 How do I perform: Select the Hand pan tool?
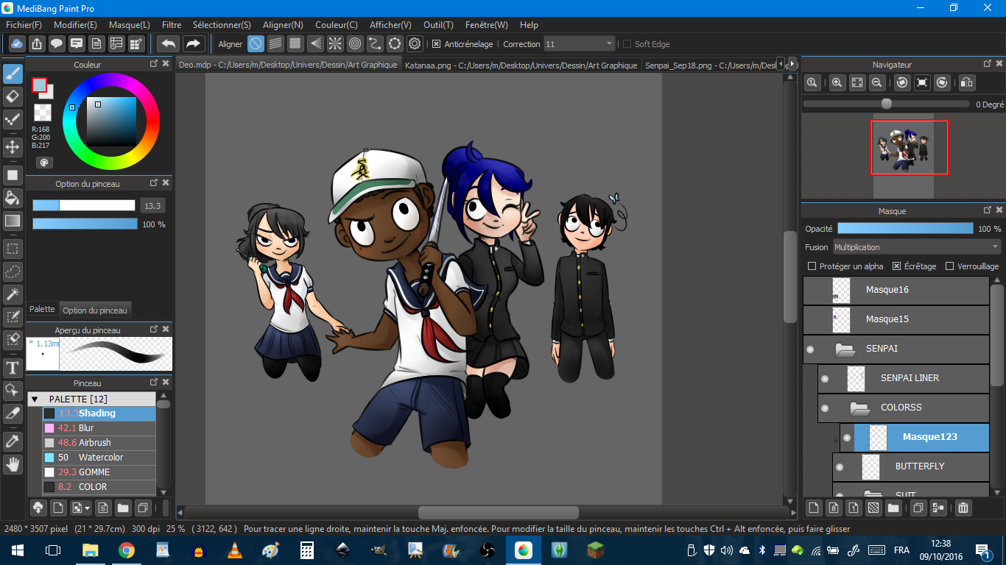tap(13, 464)
